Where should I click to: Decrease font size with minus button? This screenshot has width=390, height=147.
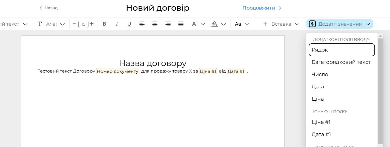[74, 24]
